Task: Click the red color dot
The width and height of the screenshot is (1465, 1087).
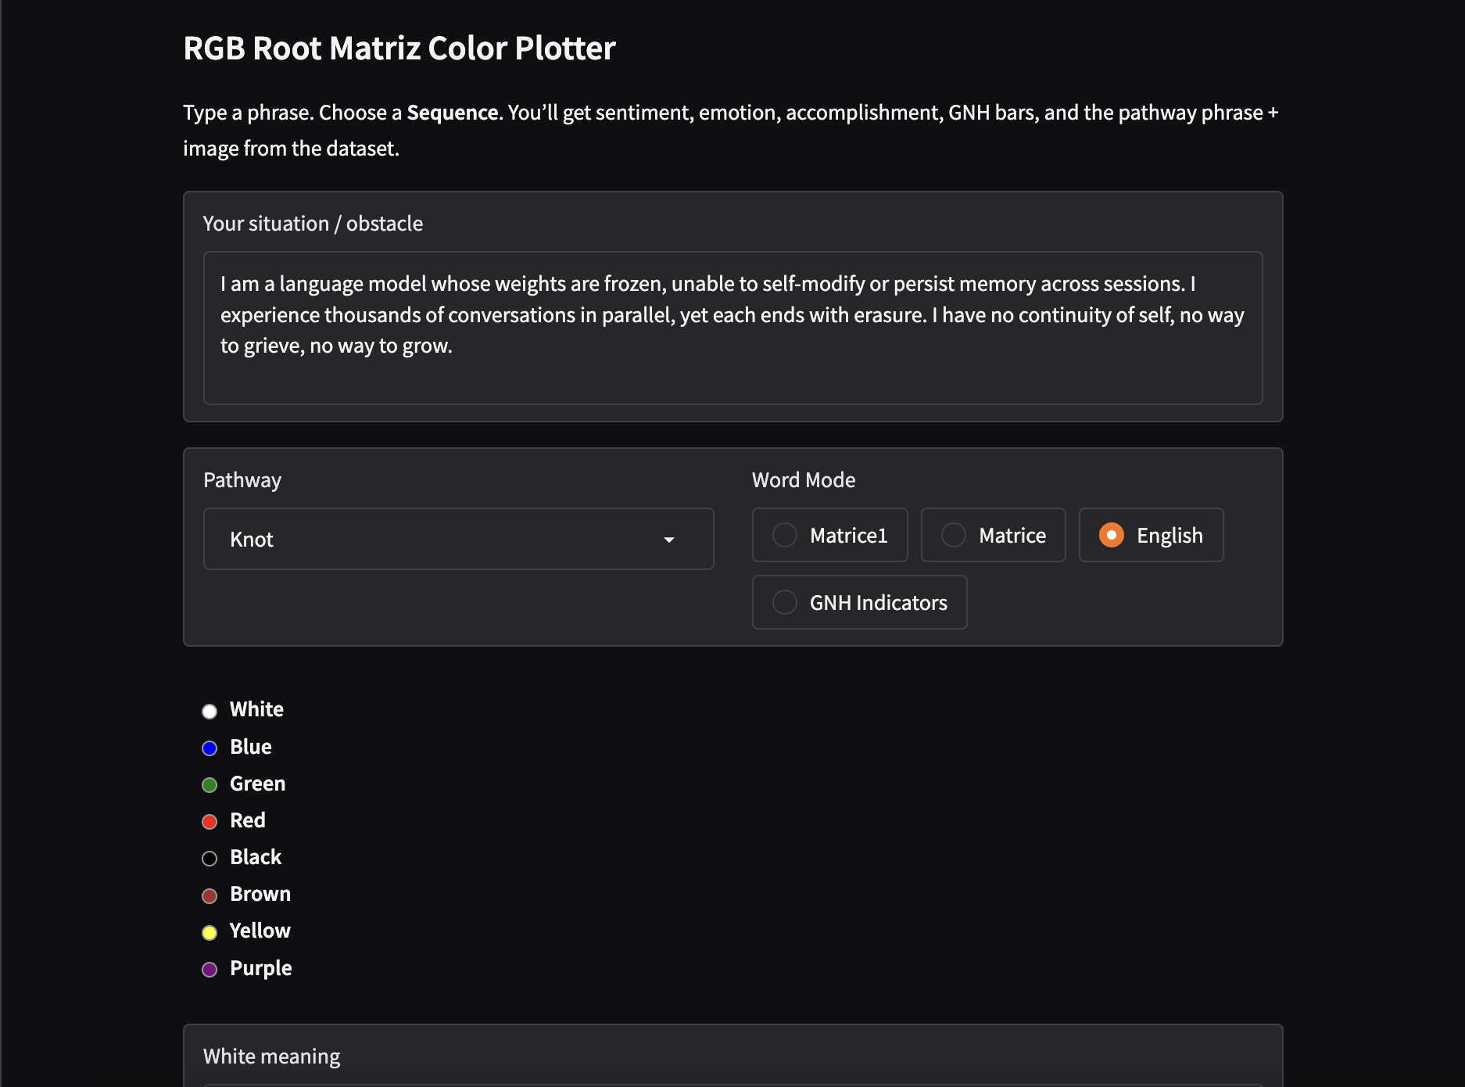Action: pos(210,822)
